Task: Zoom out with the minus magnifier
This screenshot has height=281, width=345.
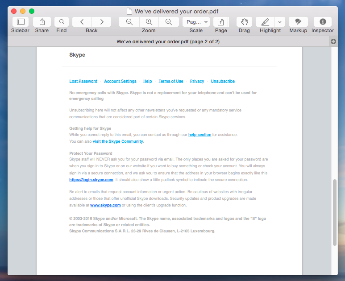Action: [x=129, y=22]
